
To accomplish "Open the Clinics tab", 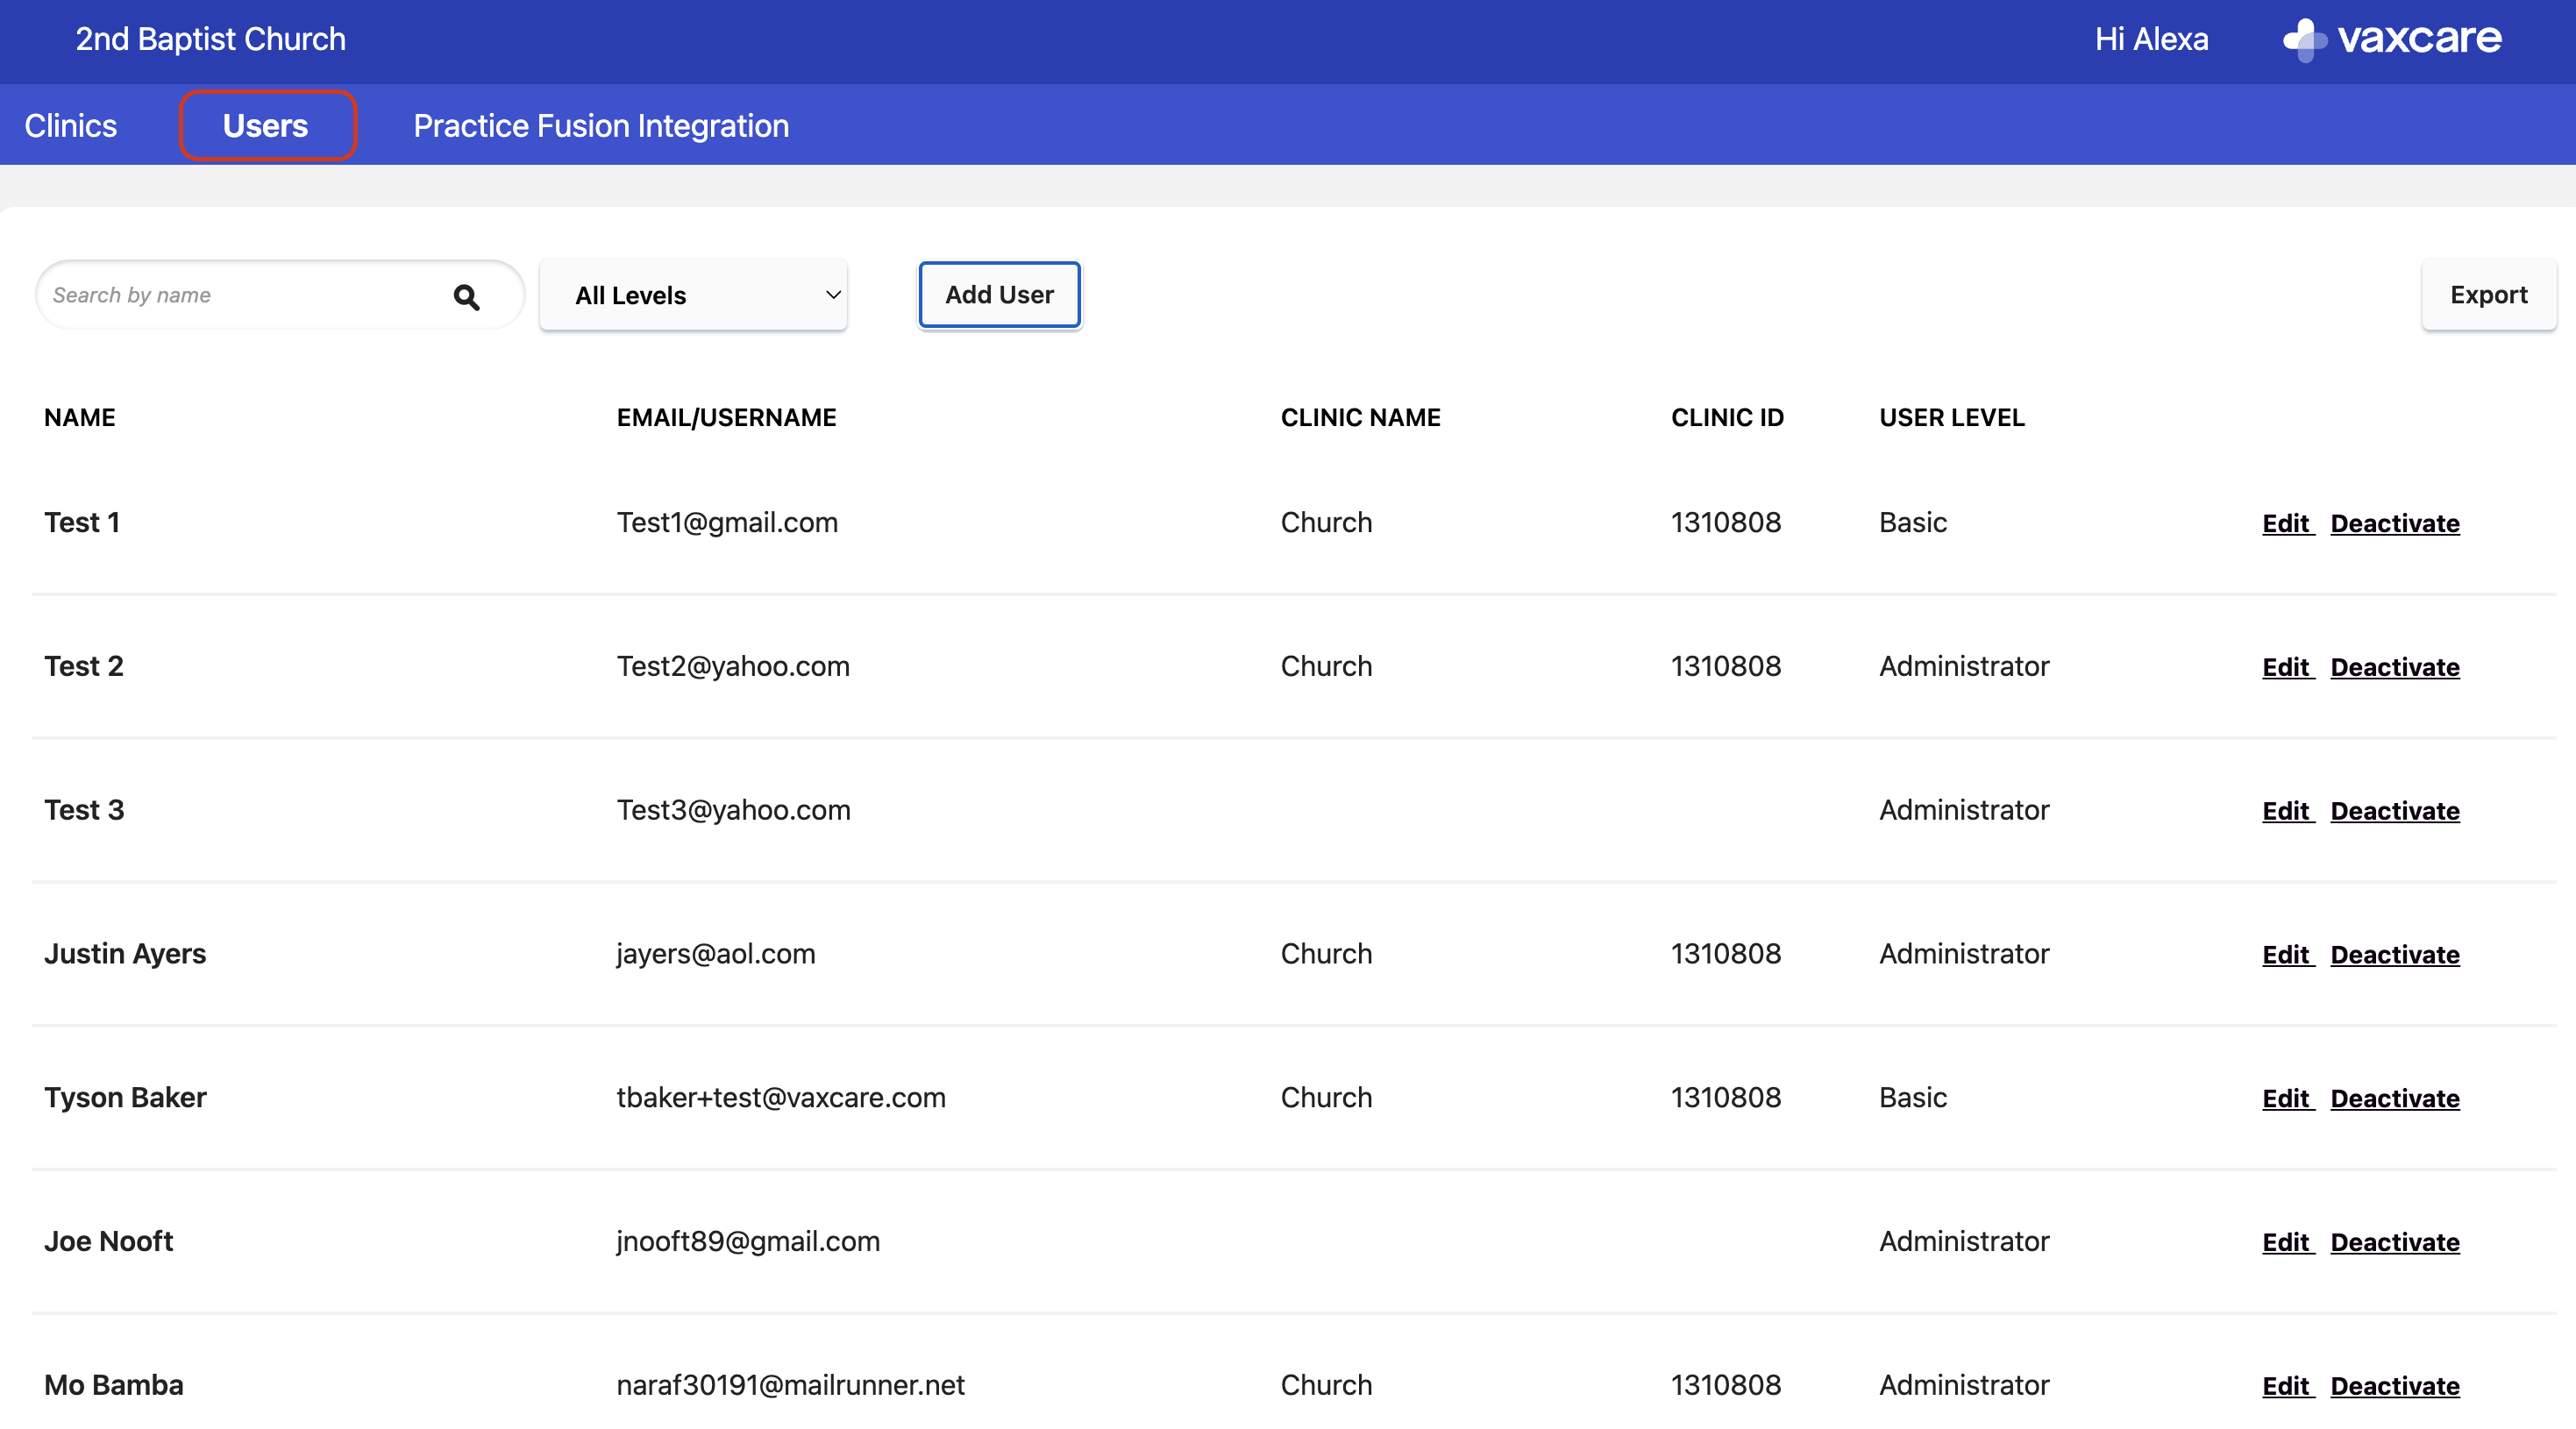I will (70, 126).
